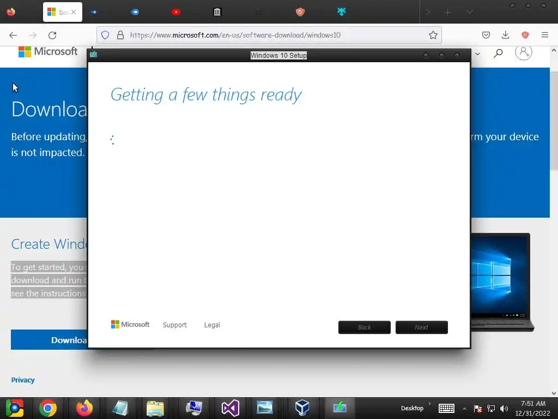Screen dimensions: 558x419
Task: Open the computer monitor app in taskbar
Action: (194, 408)
